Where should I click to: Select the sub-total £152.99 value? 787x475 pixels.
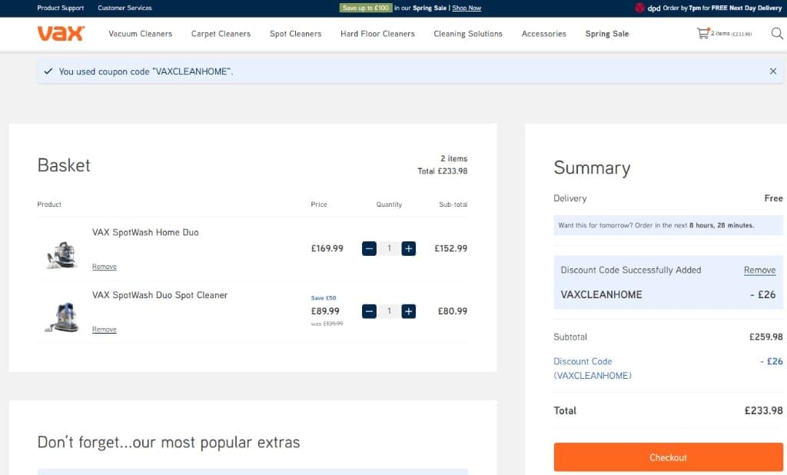click(450, 248)
